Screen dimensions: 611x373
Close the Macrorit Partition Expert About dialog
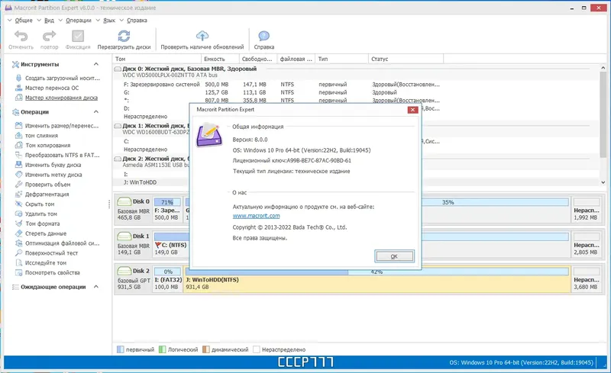tap(412, 110)
